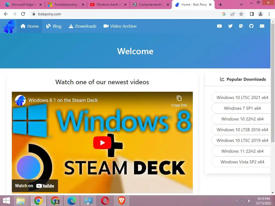This screenshot has width=275, height=206.
Task: Reload the bobpony.com page
Action: [x=23, y=14]
